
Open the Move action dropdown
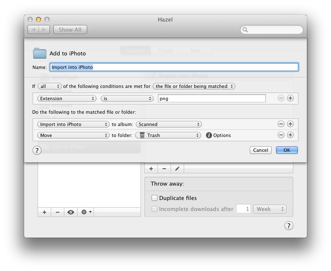[73, 135]
